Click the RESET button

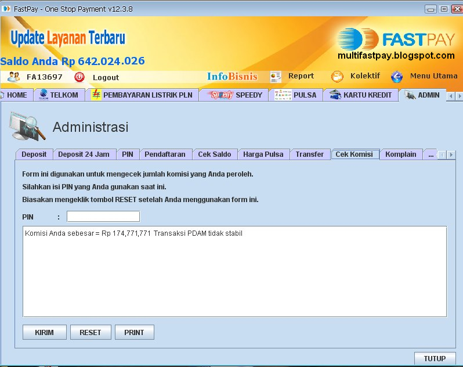91,332
